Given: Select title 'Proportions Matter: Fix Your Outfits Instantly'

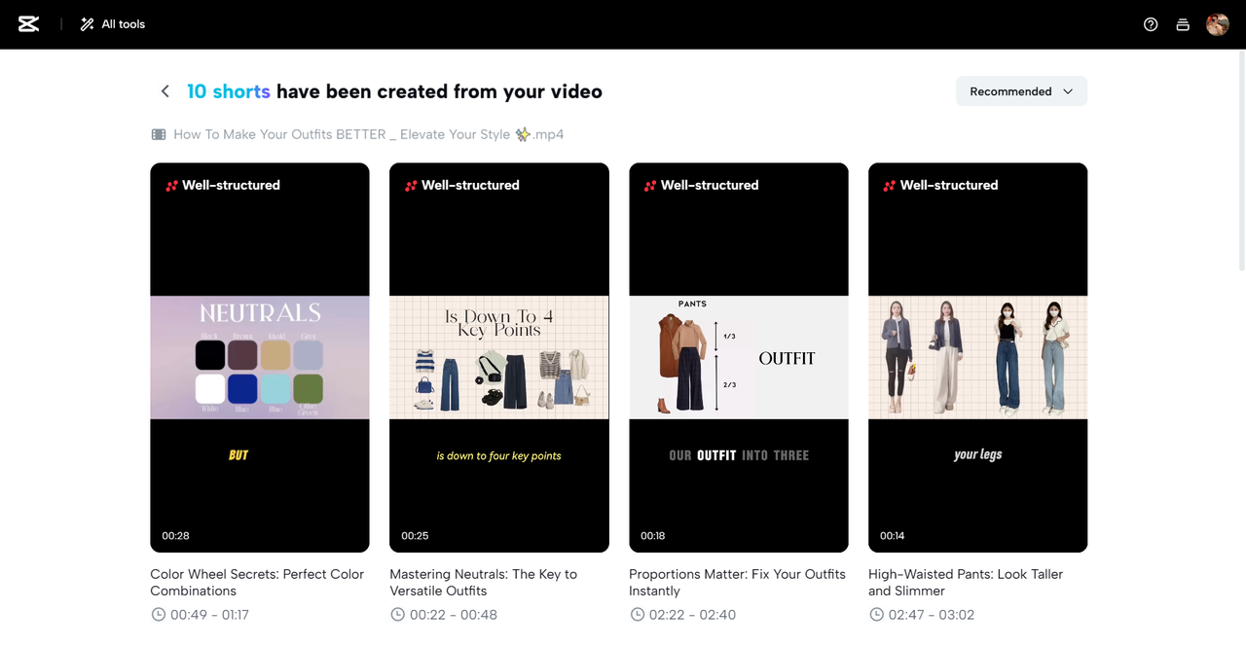Looking at the screenshot, I should coord(738,582).
